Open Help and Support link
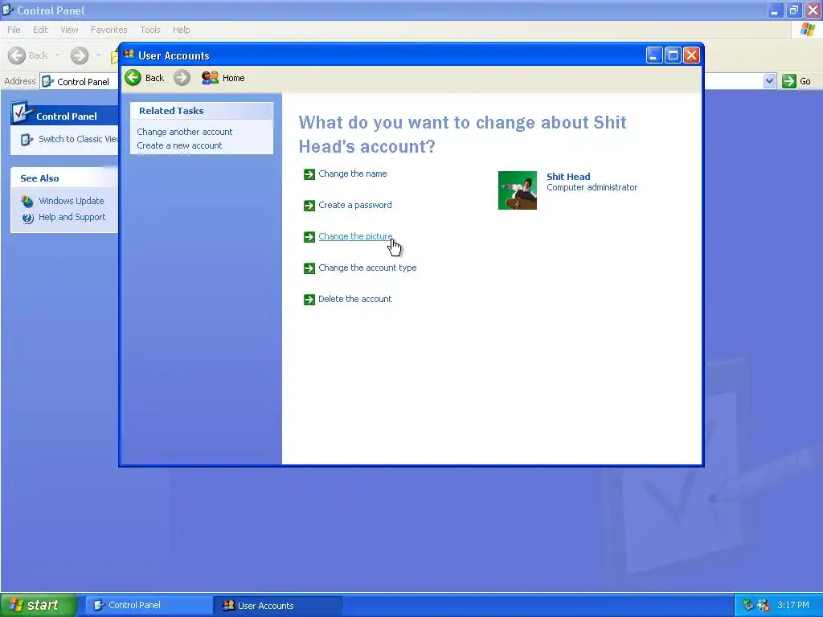The image size is (823, 617). 72,217
